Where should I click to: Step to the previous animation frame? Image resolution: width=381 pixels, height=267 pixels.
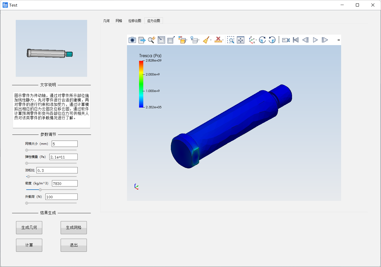305,40
